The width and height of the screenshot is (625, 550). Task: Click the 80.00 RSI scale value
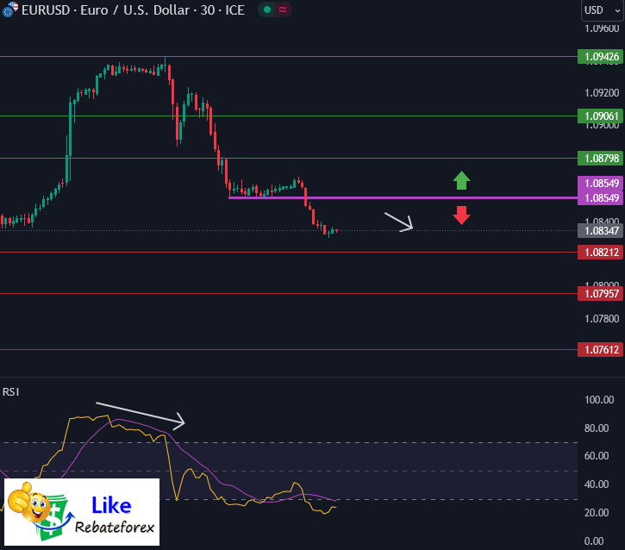(x=597, y=428)
